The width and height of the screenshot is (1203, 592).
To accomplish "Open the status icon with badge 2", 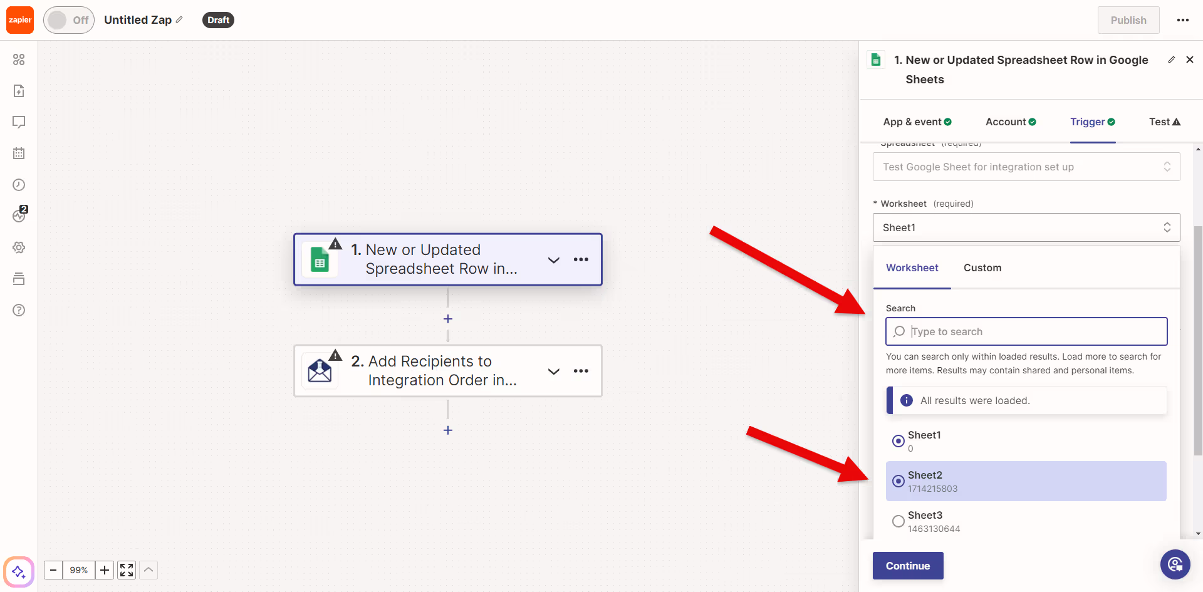I will pos(19,215).
